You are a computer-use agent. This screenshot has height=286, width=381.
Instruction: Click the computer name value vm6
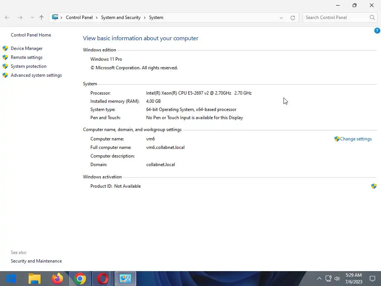pyautogui.click(x=150, y=139)
